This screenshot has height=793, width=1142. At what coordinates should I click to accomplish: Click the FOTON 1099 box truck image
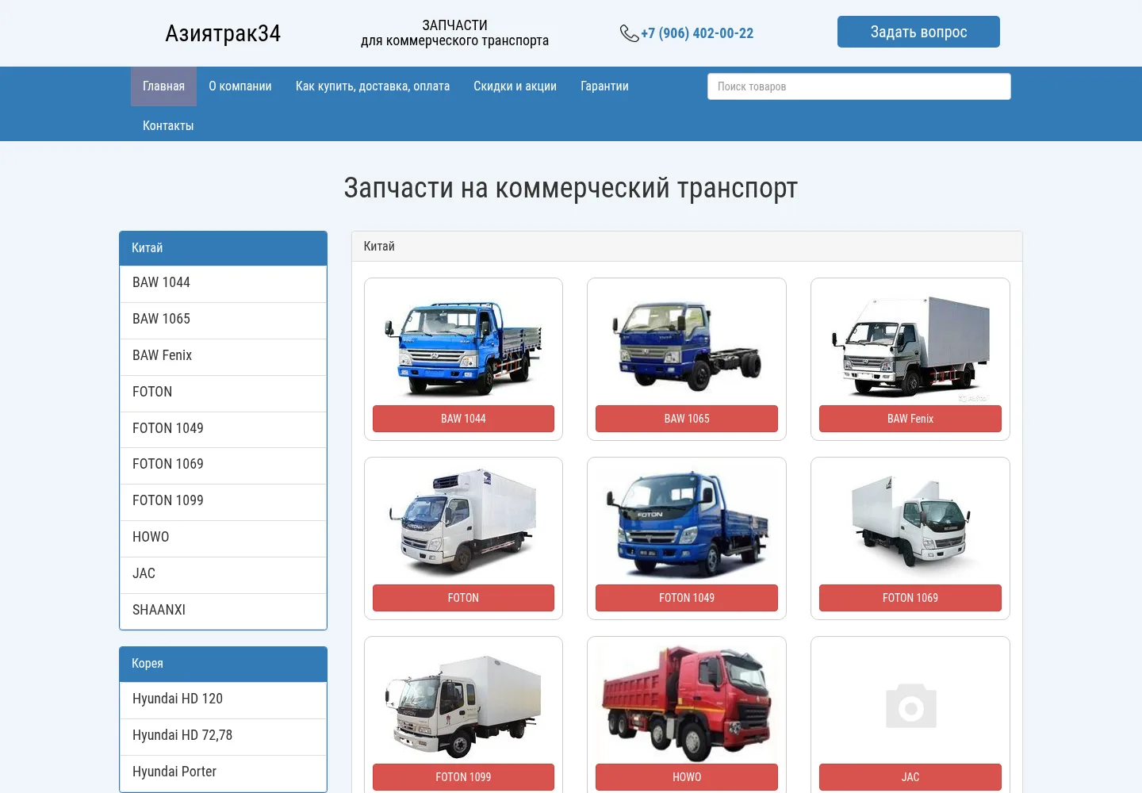pos(463,706)
